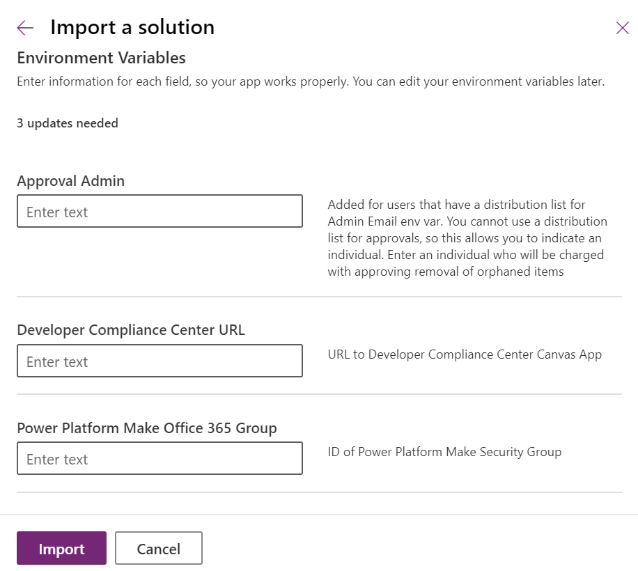
Task: Click the Power Platform Make Office 365 Group field
Action: tap(159, 458)
